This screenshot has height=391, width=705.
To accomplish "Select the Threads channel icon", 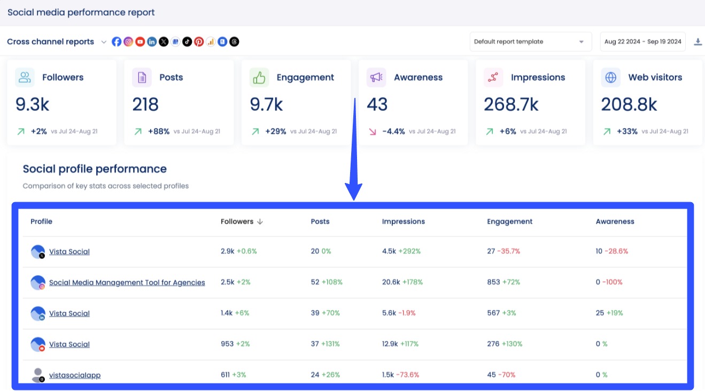I will tap(234, 42).
